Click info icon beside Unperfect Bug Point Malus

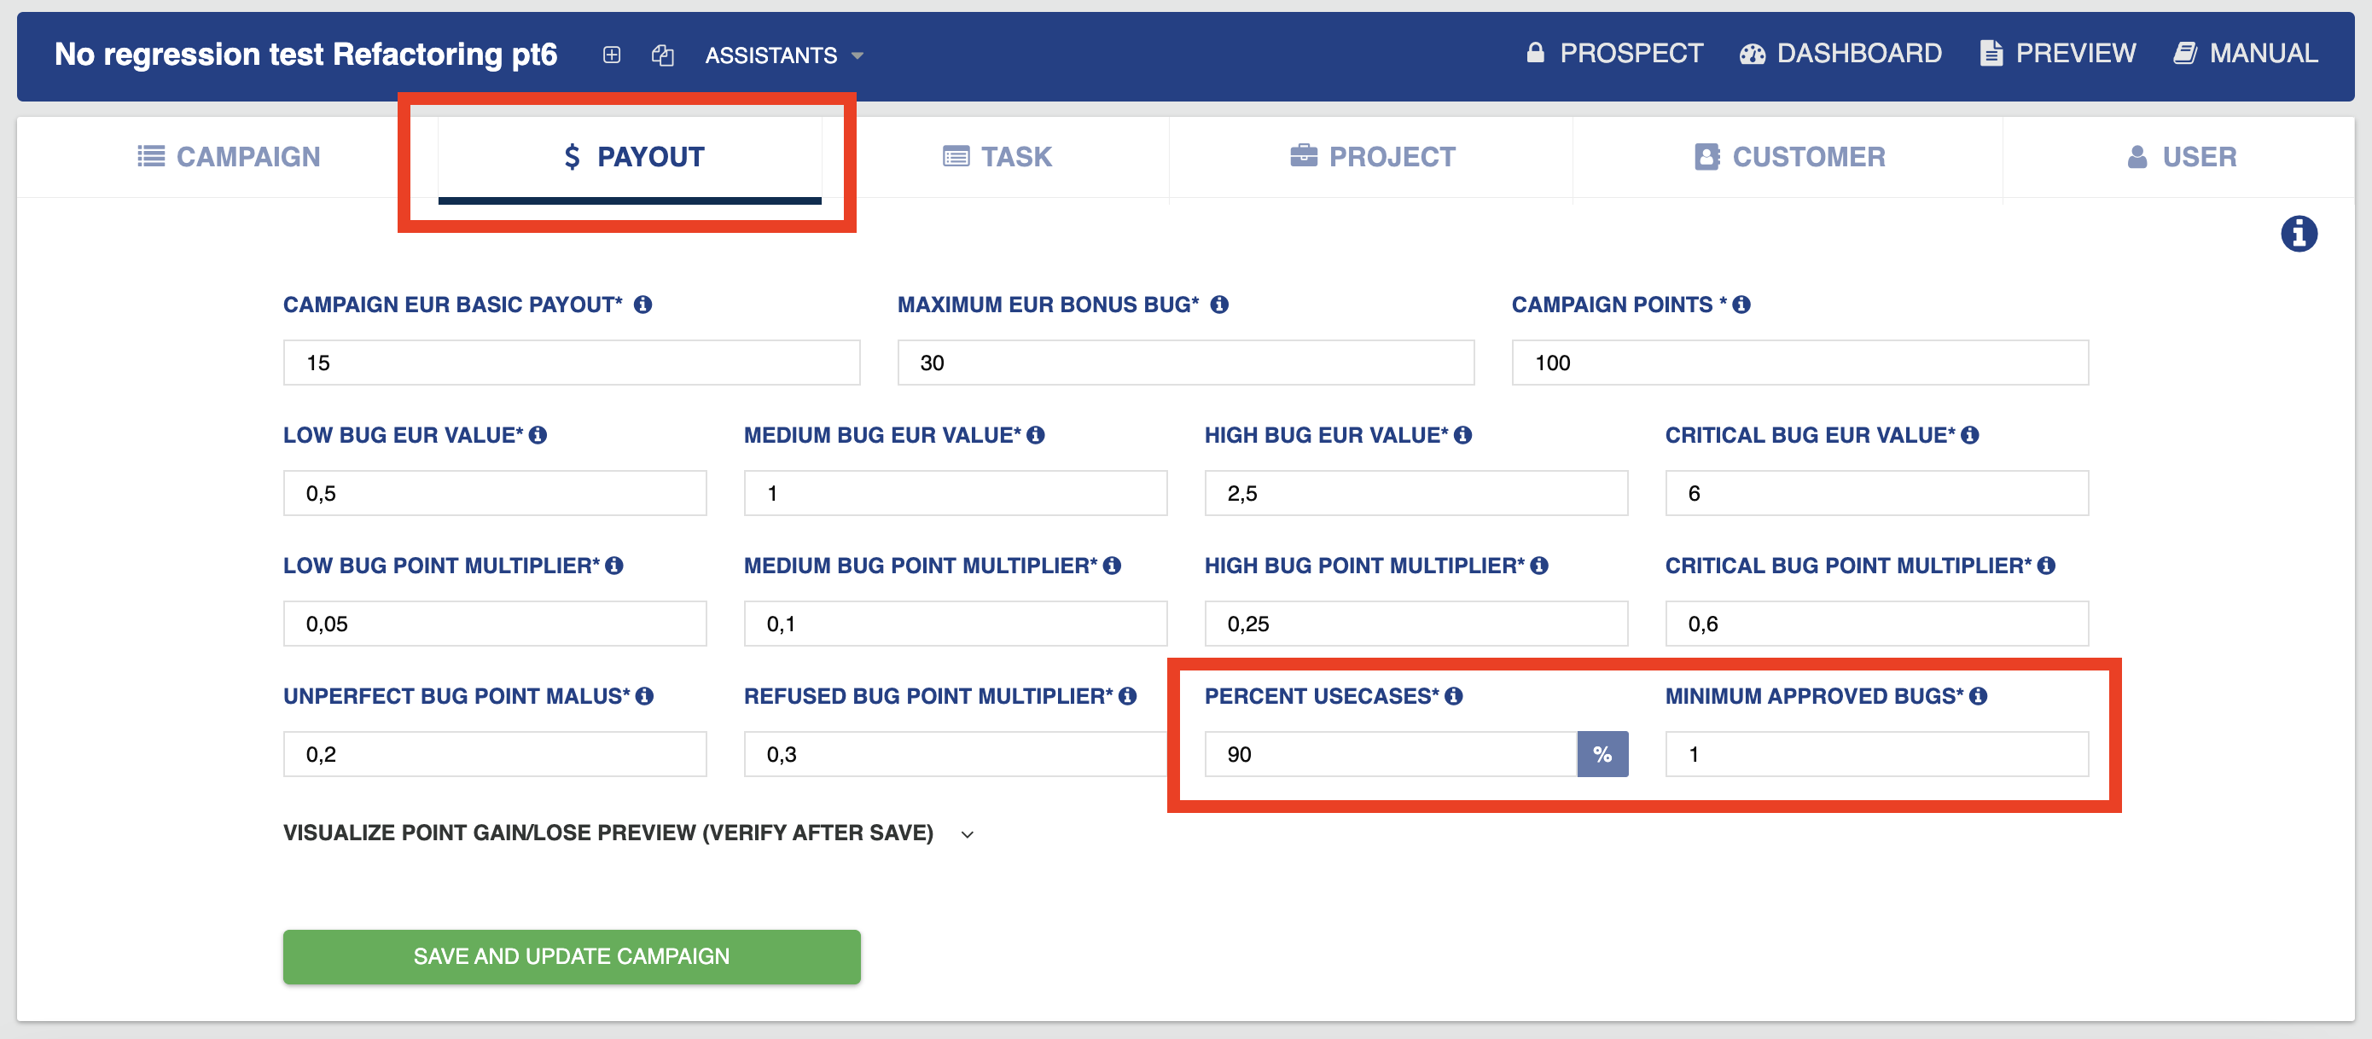tap(644, 696)
